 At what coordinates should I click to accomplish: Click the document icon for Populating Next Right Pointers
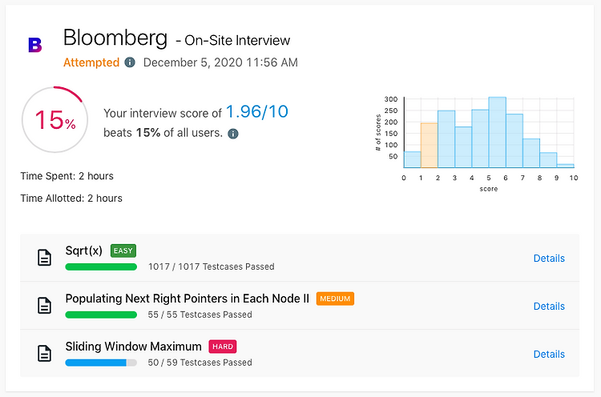(44, 306)
